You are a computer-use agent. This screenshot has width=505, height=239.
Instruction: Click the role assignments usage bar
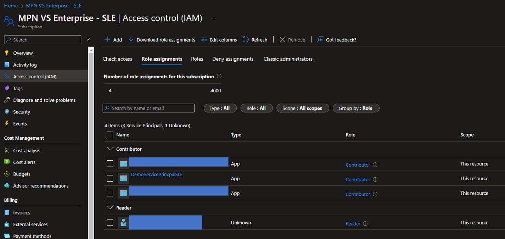(x=162, y=84)
